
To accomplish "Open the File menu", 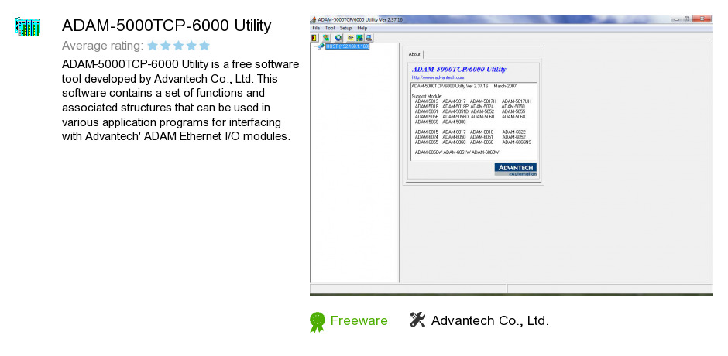I will coord(316,28).
